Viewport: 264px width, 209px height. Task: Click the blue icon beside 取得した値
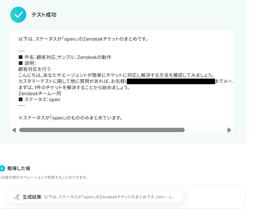pyautogui.click(x=2, y=168)
